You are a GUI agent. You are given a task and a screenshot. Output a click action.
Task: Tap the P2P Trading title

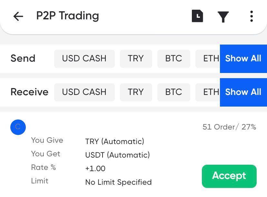67,16
